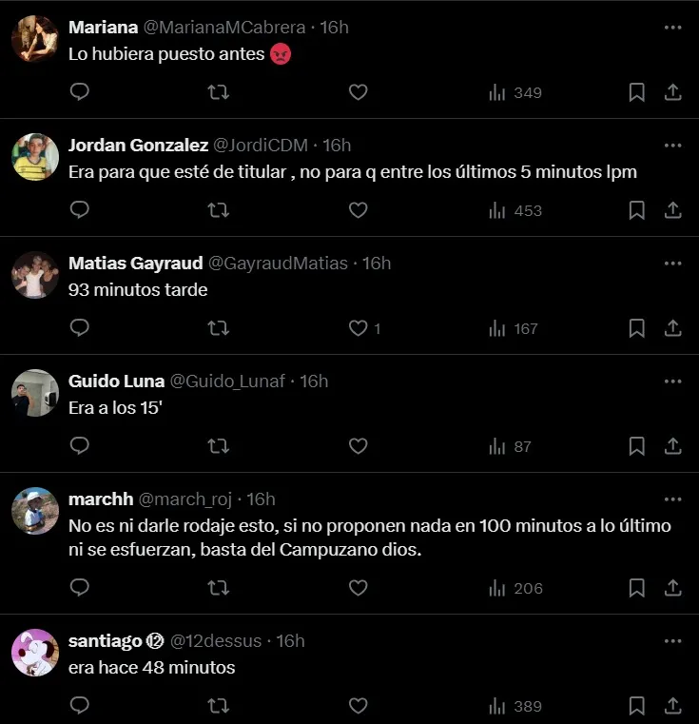Expand more options for Guido Luna's tweet
This screenshot has width=699, height=724.
[x=672, y=382]
